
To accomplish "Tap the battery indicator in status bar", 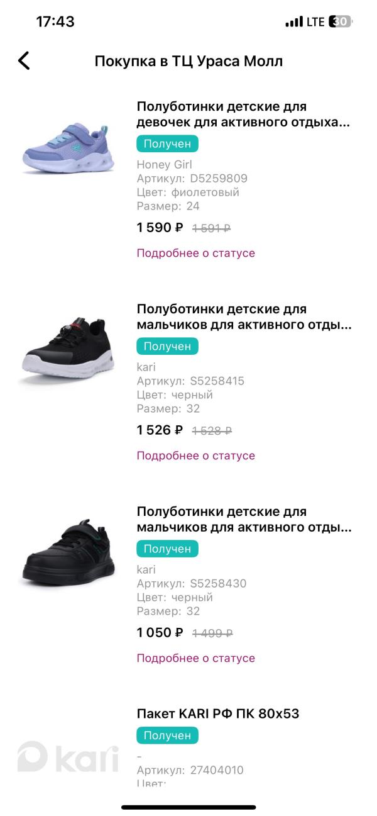I will (x=340, y=22).
